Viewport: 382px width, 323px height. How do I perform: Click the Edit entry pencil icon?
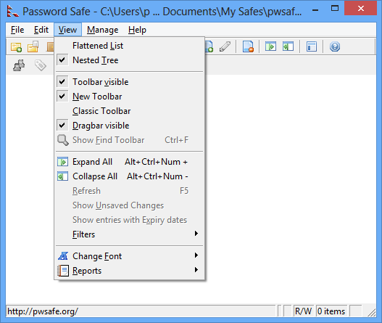coord(225,46)
